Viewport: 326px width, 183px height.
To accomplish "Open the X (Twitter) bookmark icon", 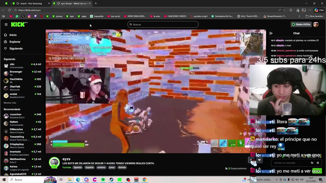I will 23,16.
